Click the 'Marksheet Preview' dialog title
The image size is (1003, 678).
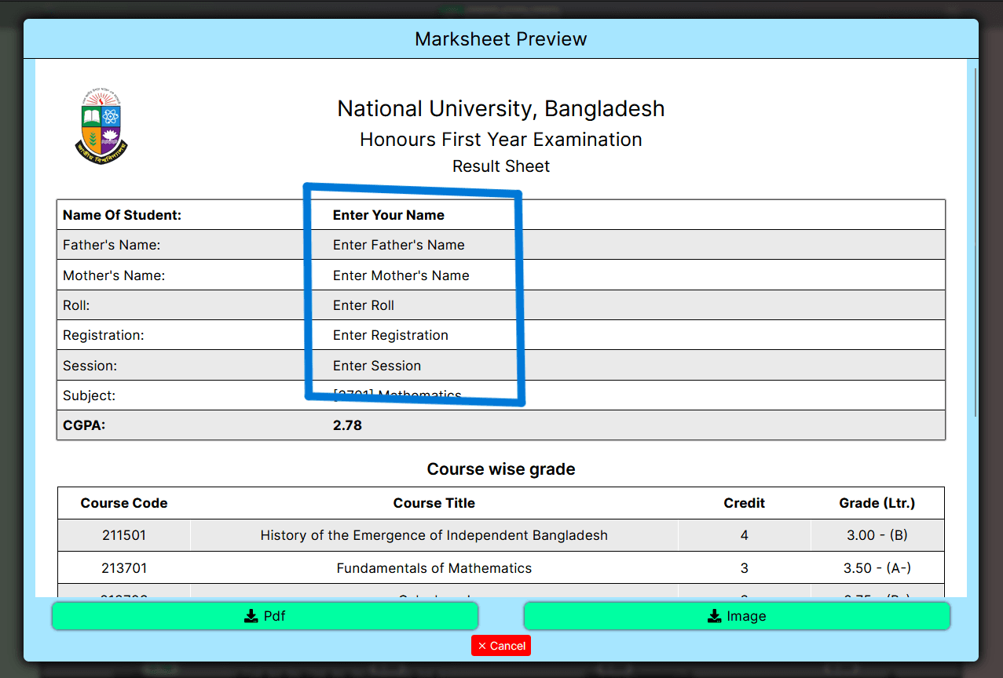pyautogui.click(x=500, y=39)
